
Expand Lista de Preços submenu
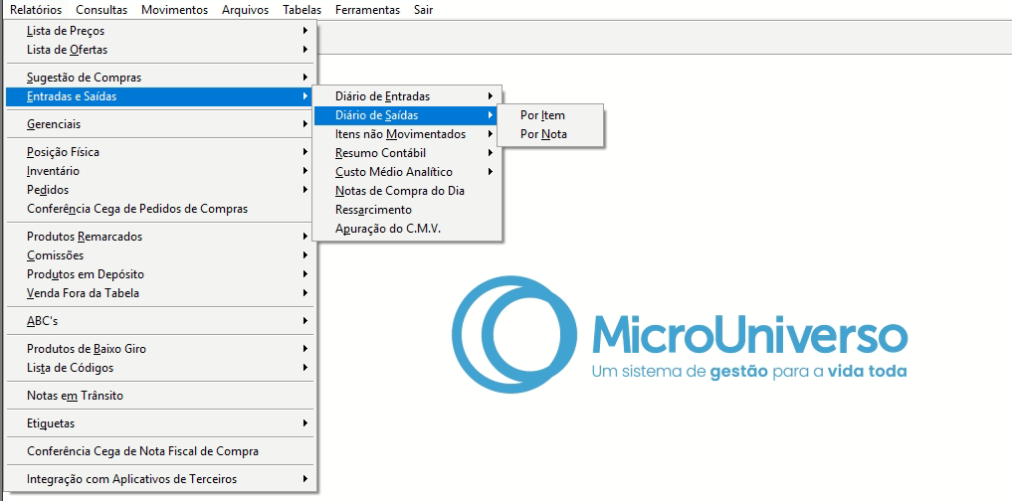pyautogui.click(x=66, y=31)
